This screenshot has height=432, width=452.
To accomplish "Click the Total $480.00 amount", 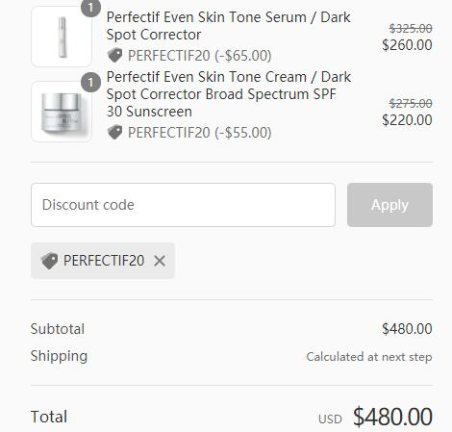I will point(392,417).
